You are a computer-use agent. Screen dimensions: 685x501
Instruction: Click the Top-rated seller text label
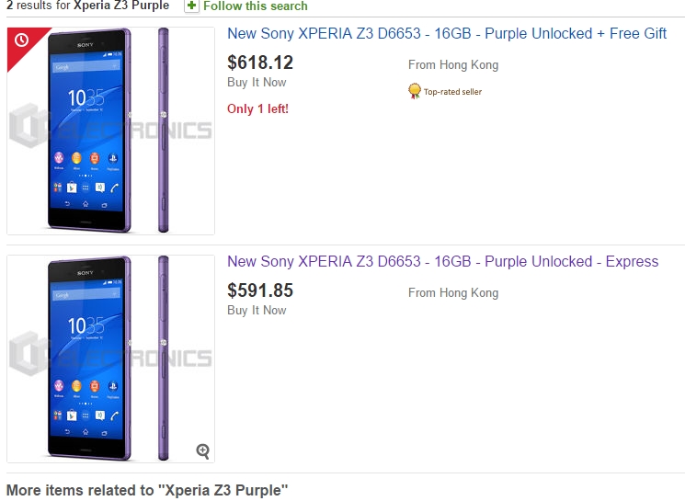[452, 92]
